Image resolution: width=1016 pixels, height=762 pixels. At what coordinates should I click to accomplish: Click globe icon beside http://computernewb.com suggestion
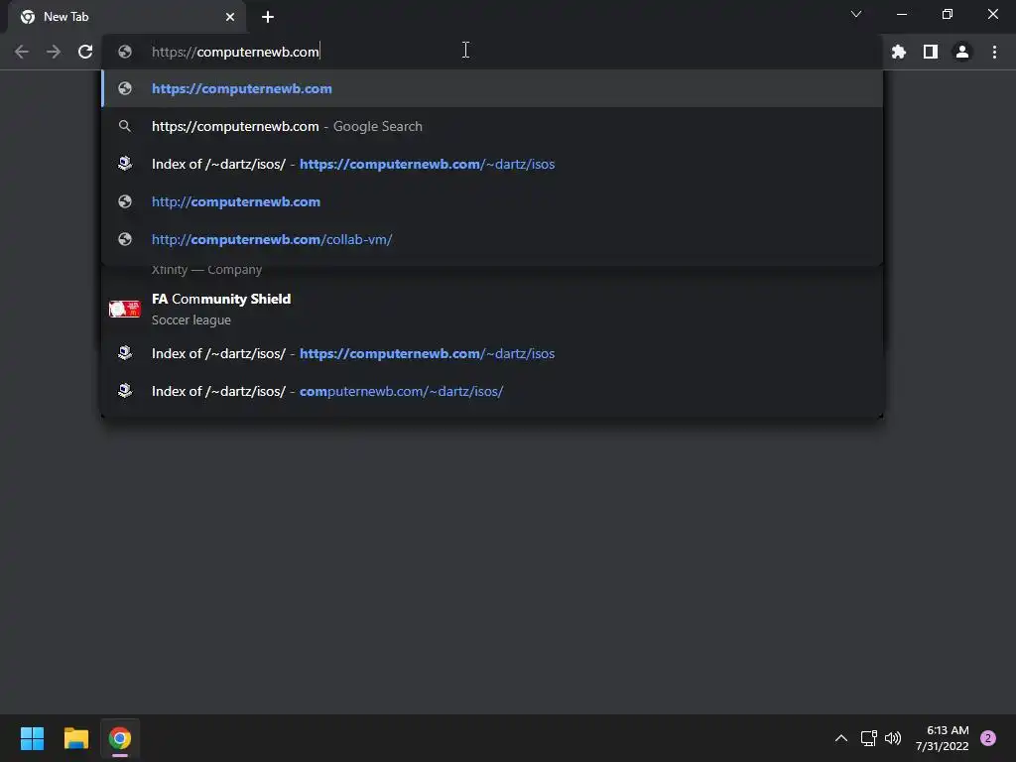tap(125, 201)
